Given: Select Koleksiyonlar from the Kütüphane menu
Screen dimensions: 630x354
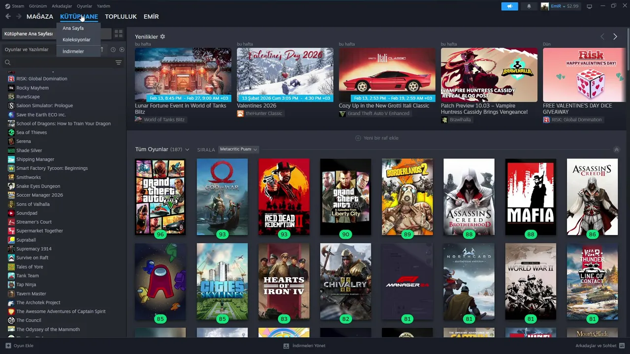Looking at the screenshot, I should [77, 39].
